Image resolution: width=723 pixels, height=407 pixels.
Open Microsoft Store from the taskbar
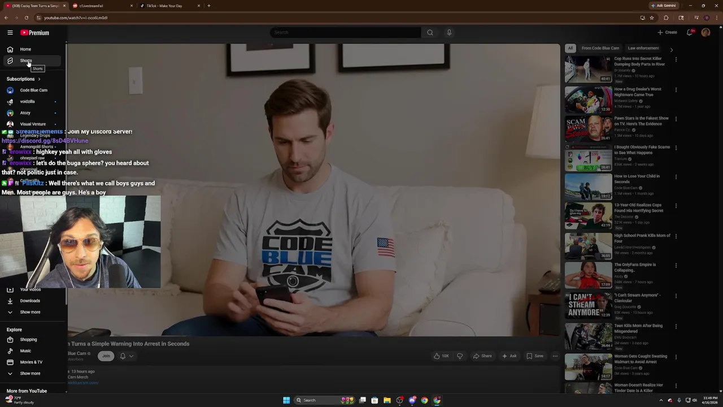coord(374,400)
